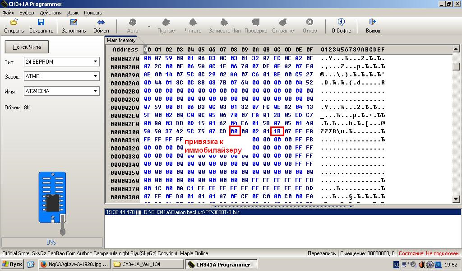Click the hex view vertical scrollbar thumb

[x=456, y=66]
